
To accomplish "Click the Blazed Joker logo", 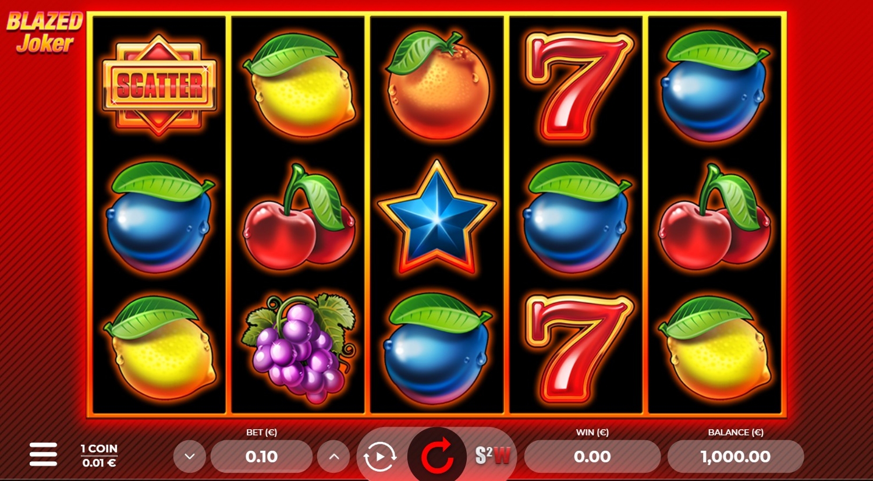I will point(44,33).
